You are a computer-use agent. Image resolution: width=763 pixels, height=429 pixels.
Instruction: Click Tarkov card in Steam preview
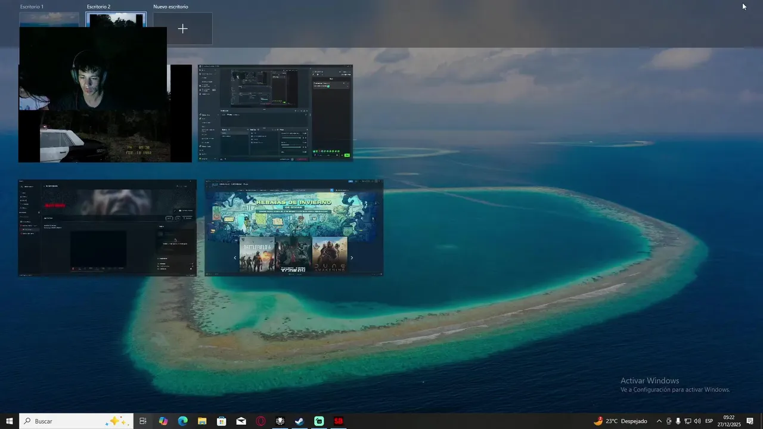(x=293, y=254)
